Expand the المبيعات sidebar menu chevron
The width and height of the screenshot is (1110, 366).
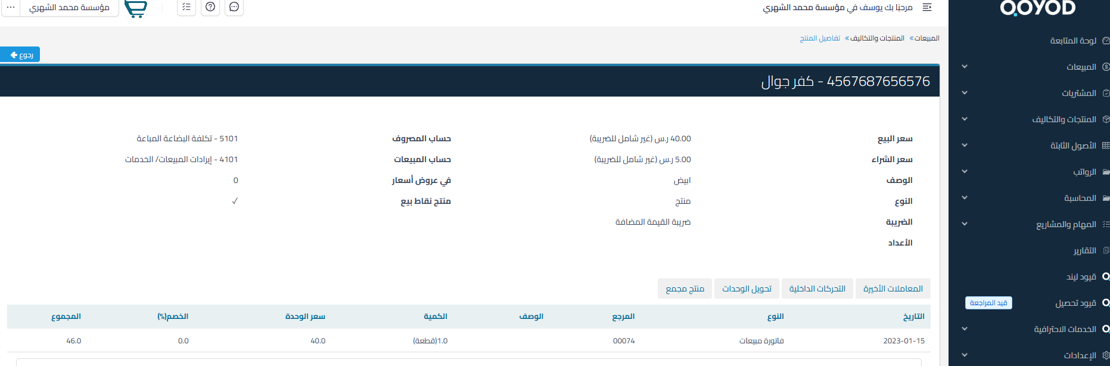click(965, 67)
